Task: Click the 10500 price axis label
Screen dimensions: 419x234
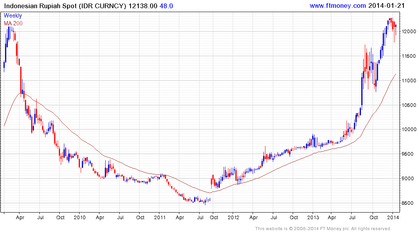Action: [x=408, y=105]
